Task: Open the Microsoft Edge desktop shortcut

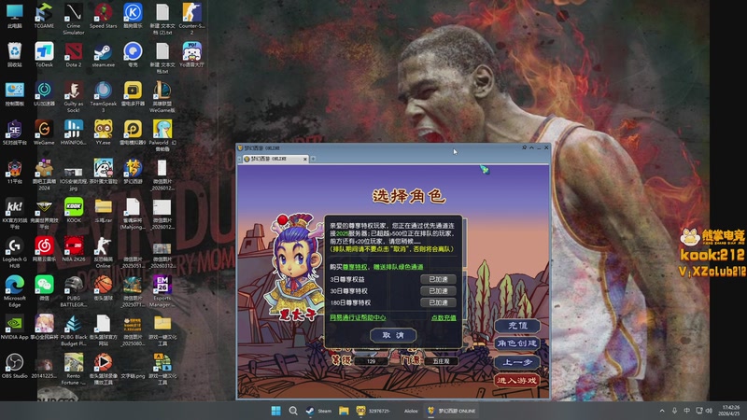Action: [x=15, y=291]
